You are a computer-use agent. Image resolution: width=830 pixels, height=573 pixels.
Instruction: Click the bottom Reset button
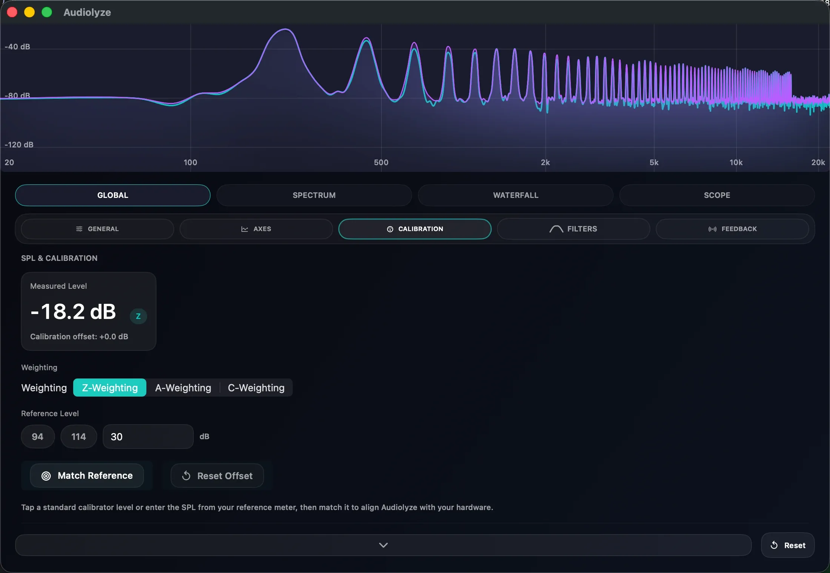(x=788, y=545)
